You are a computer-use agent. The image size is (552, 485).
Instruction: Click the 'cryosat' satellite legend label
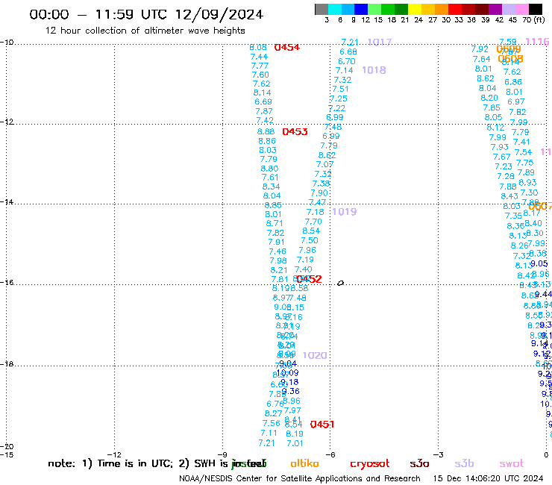click(x=370, y=464)
